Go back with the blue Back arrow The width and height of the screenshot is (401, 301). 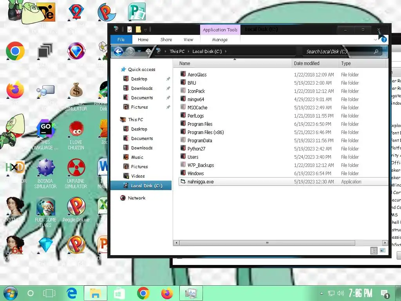pos(118,51)
